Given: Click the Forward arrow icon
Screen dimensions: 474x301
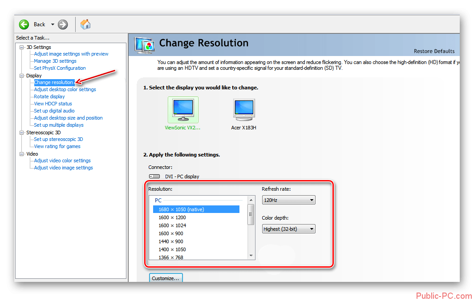Looking at the screenshot, I should tap(63, 24).
